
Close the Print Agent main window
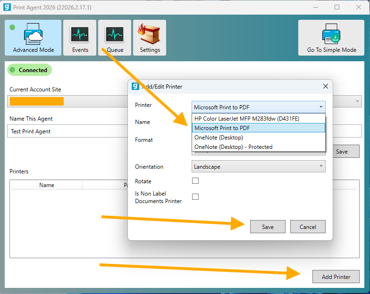(x=359, y=8)
